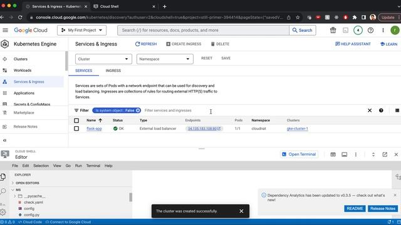Viewport: 401px width, 225px height.
Task: Open the Google Cloud navigation hamburger menu
Action: pos(5,30)
